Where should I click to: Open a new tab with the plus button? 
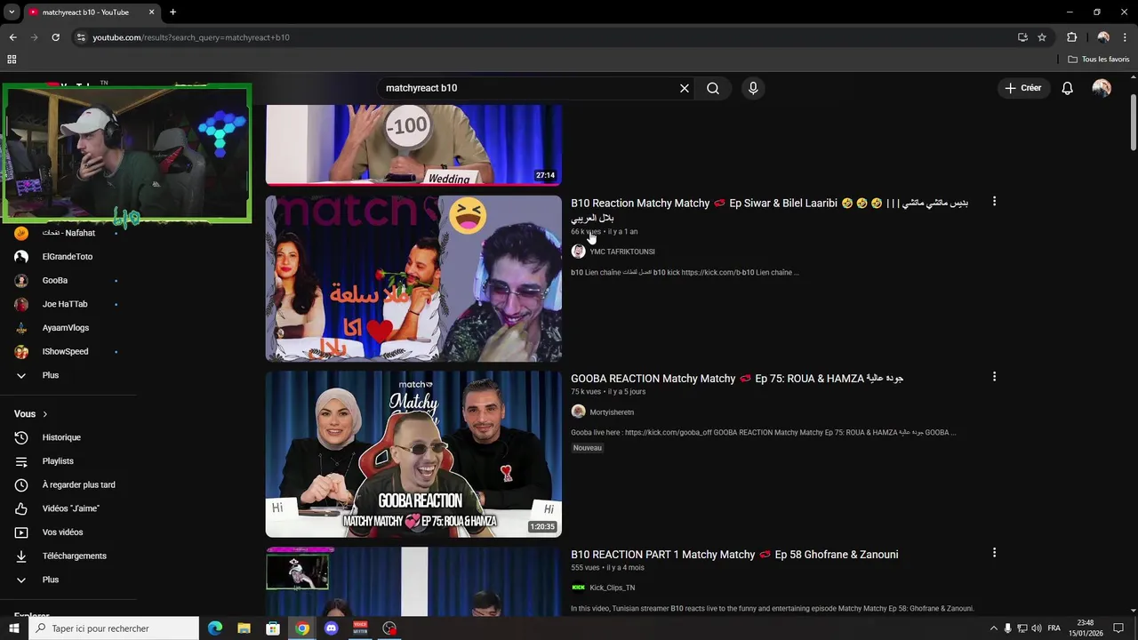point(172,12)
